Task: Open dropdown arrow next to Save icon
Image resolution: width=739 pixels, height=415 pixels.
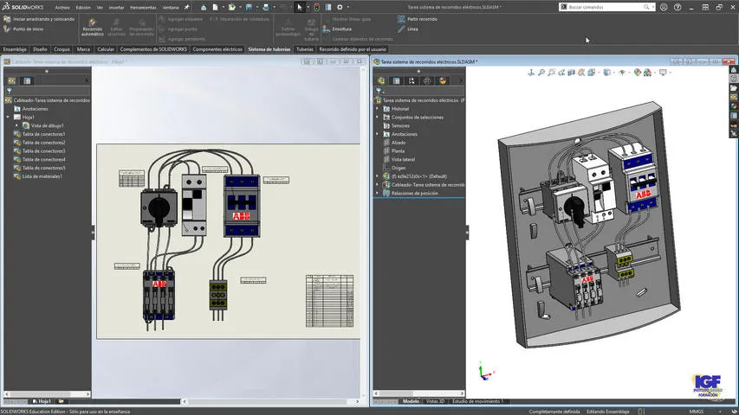Action: click(x=256, y=7)
